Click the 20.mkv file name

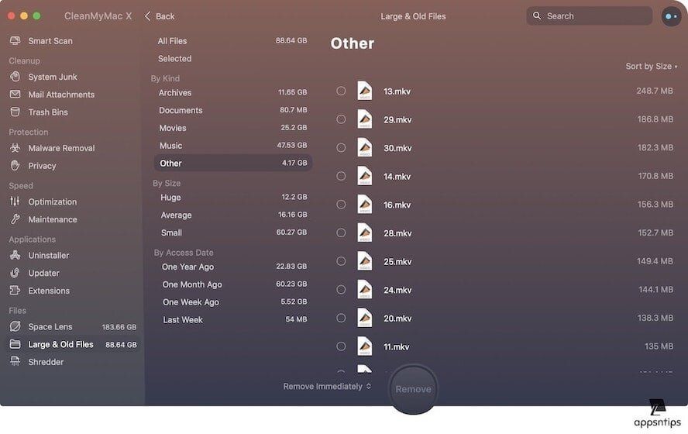(397, 319)
